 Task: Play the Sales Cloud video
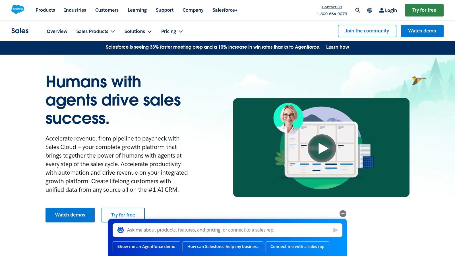(322, 148)
